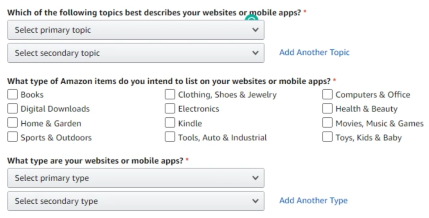Open the Select secondary topic dropdown
The height and width of the screenshot is (218, 429).
pyautogui.click(x=135, y=53)
